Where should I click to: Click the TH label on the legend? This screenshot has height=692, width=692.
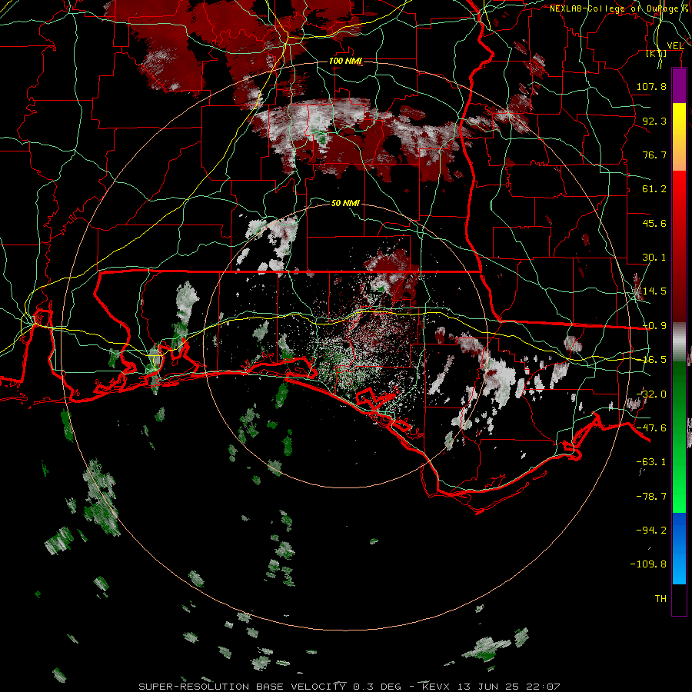(x=660, y=598)
